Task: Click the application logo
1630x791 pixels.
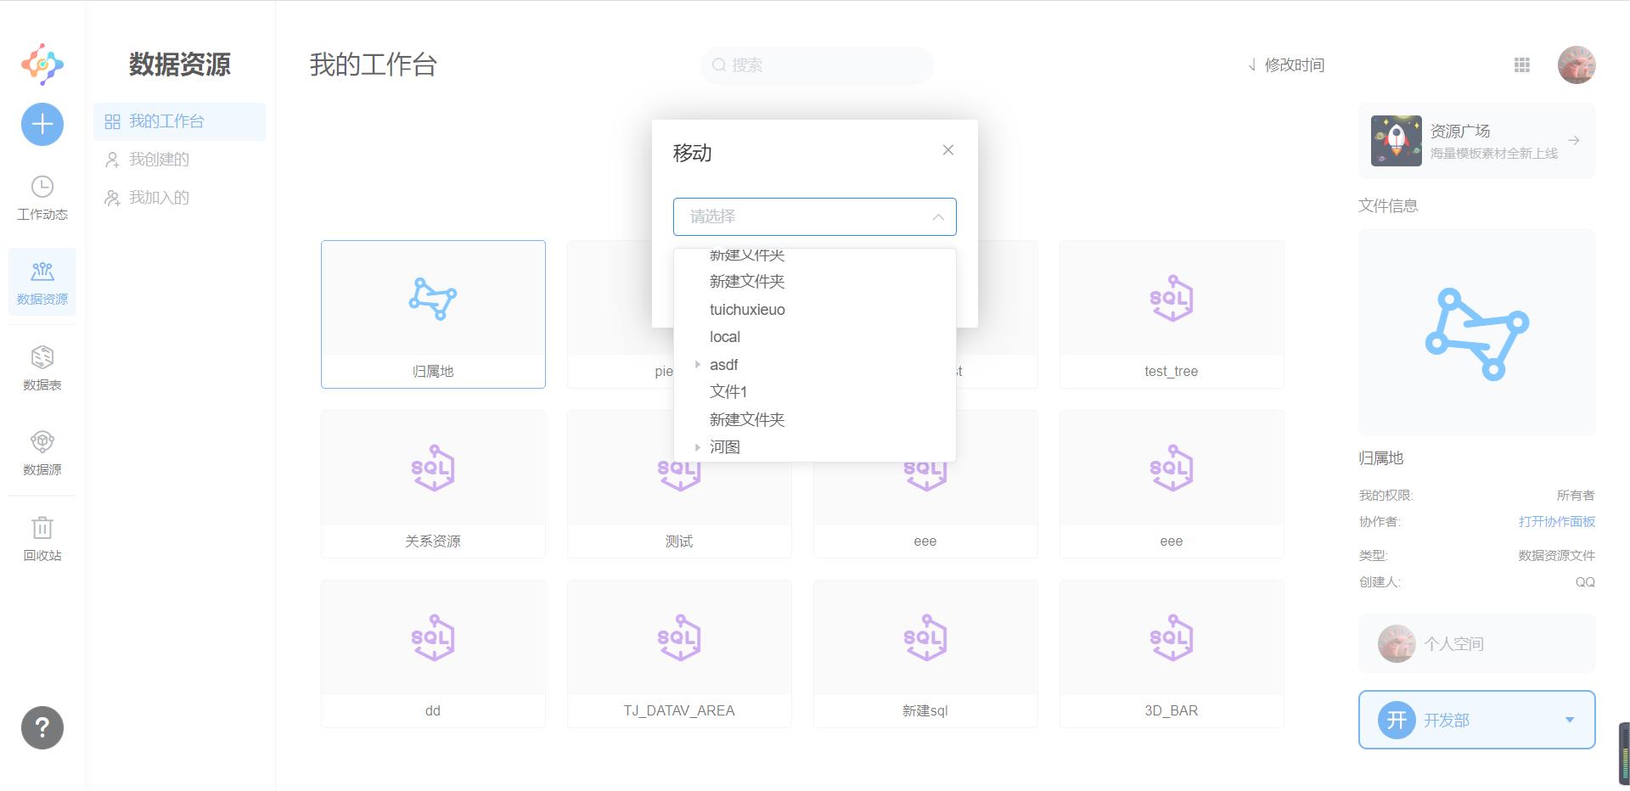Action: (x=42, y=65)
